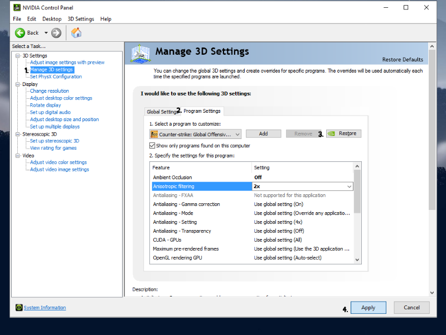446x335 pixels.
Task: Click the Add program button
Action: pos(263,133)
